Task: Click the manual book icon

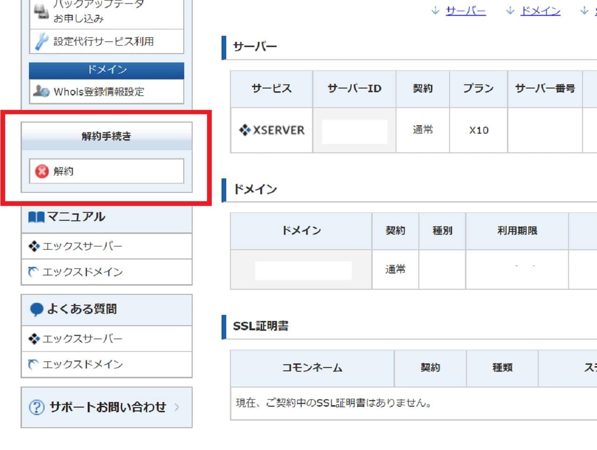Action: [x=36, y=217]
